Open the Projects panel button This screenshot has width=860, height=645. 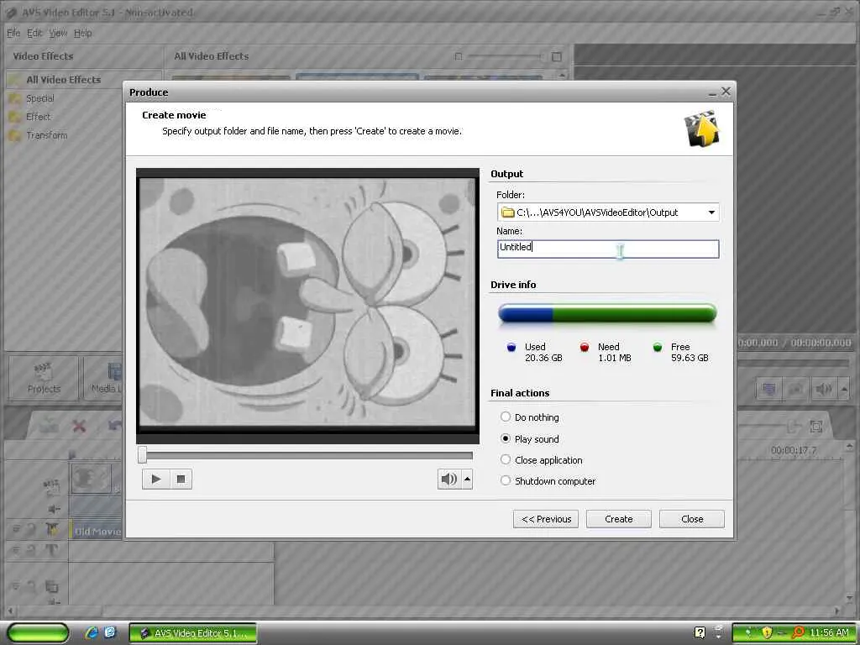pyautogui.click(x=44, y=378)
